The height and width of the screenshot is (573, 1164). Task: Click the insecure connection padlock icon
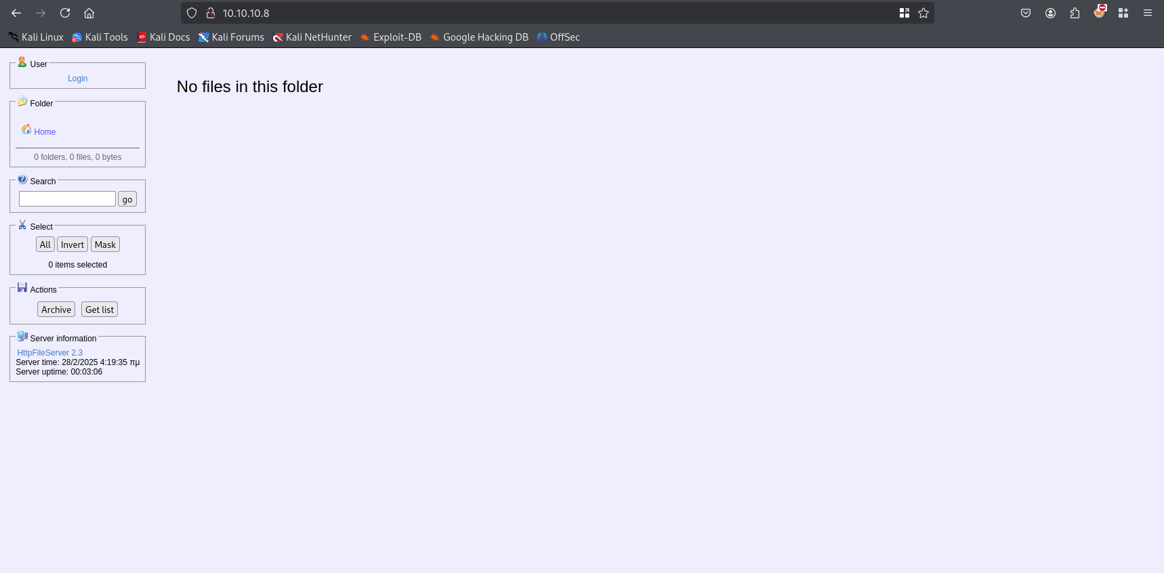211,13
